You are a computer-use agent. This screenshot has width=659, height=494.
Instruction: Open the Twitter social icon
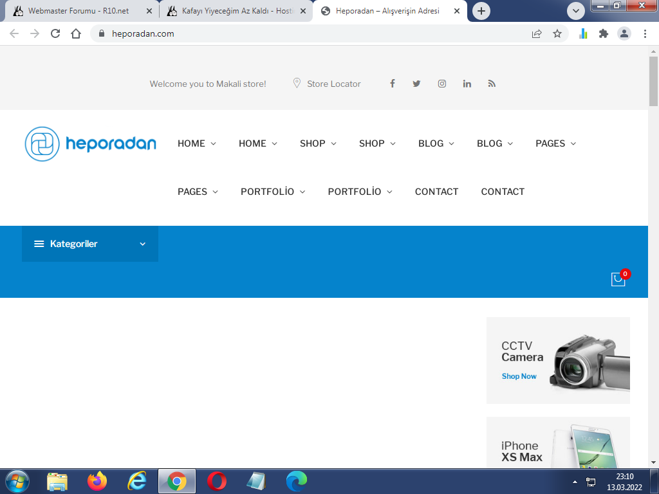pyautogui.click(x=416, y=84)
